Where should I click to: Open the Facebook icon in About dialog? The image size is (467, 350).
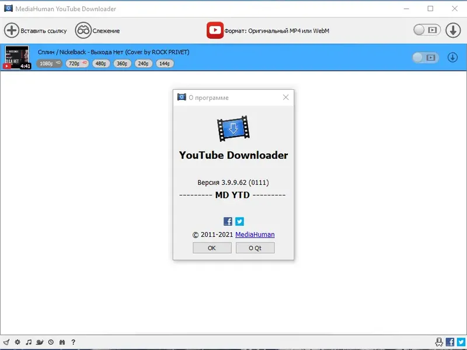coord(227,221)
